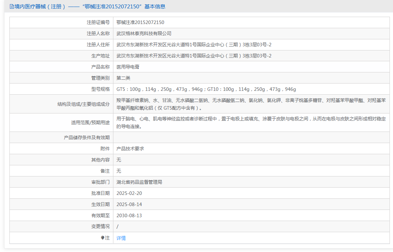The width and height of the screenshot is (393, 252).
Task: Click the 结构及组成/主要组成成分 label
Action: pyautogui.click(x=83, y=104)
